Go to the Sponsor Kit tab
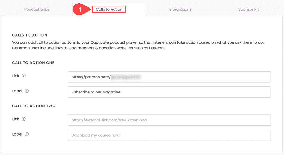 (248, 9)
